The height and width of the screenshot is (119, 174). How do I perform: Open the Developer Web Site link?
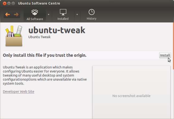coord(18,92)
